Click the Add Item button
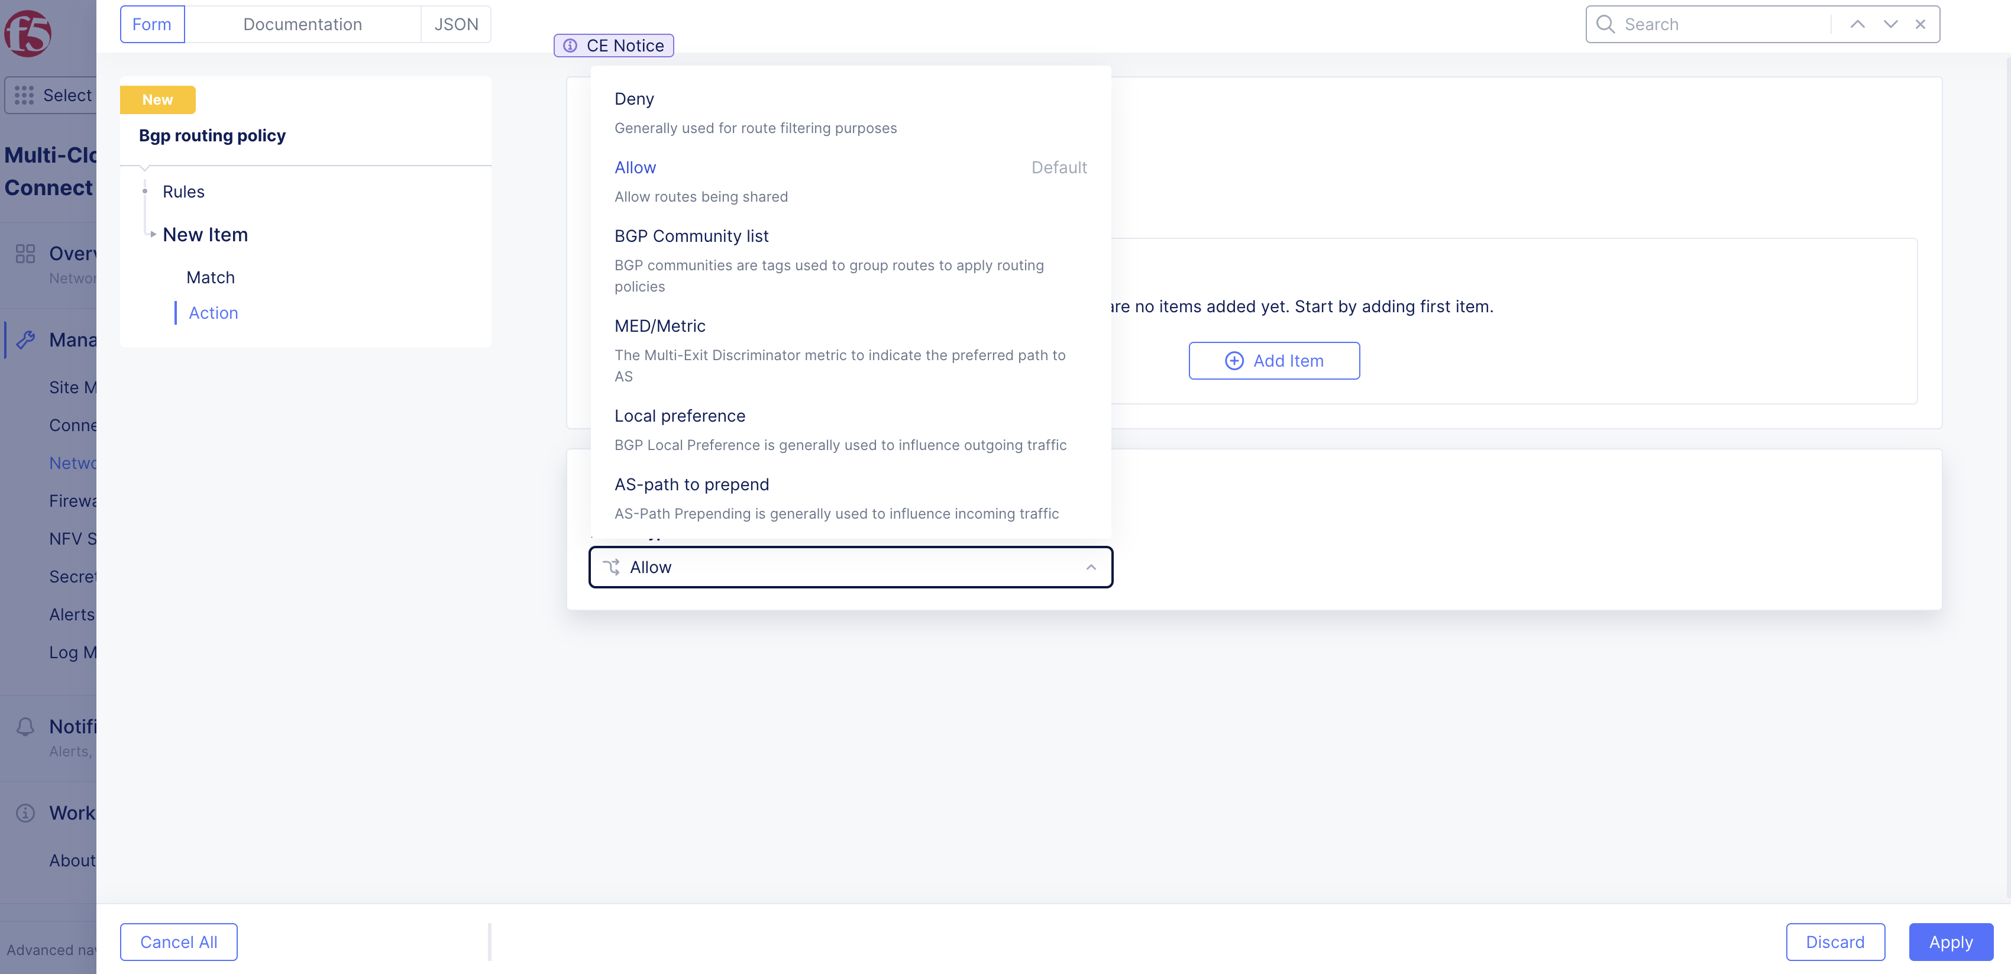The height and width of the screenshot is (974, 2011). 1273,361
